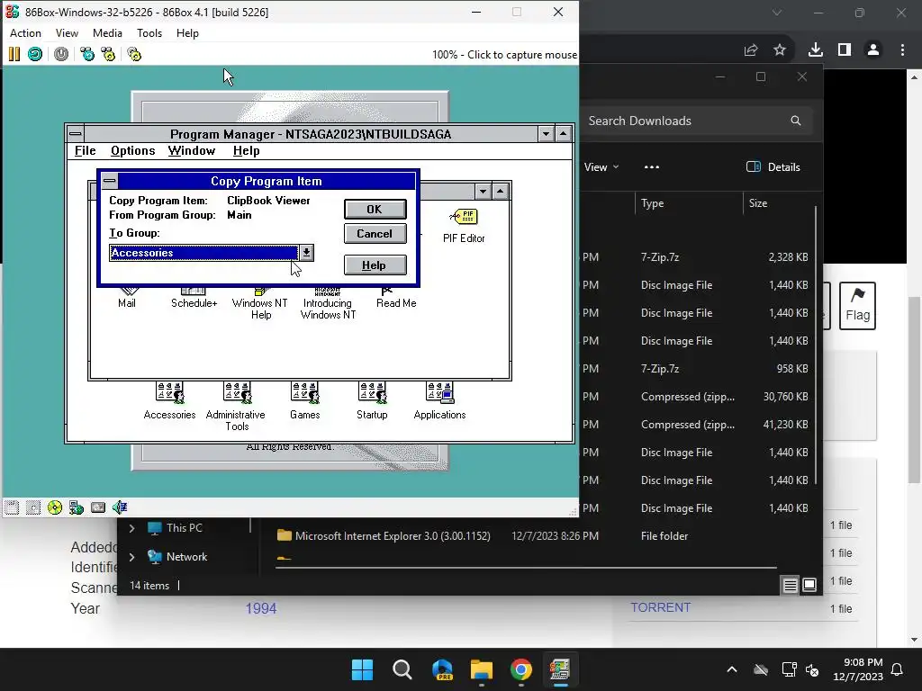Expand Network in Explorer tree
The width and height of the screenshot is (922, 691).
(x=131, y=556)
